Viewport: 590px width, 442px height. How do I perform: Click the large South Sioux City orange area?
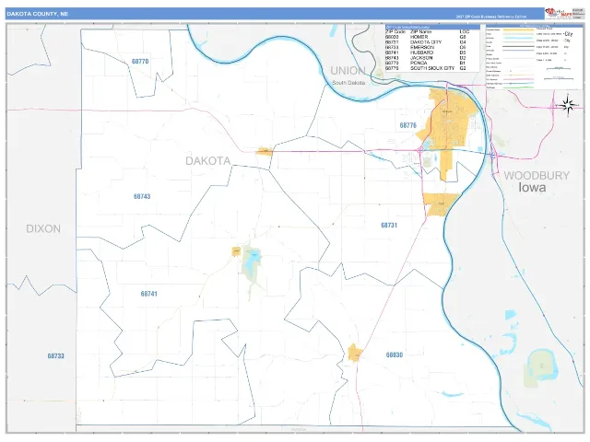[450, 122]
